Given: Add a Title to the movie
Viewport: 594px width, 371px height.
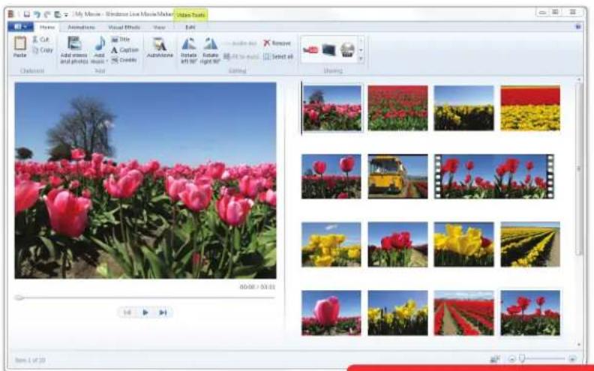Looking at the screenshot, I should (x=121, y=40).
